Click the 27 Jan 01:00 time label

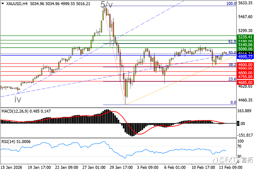tap(94, 167)
